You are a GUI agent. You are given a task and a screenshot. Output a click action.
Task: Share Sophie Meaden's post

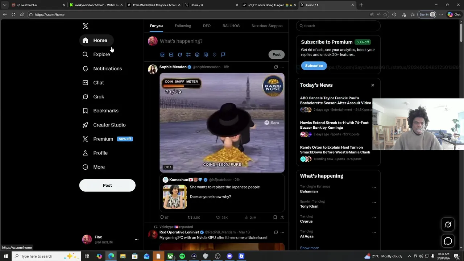[x=282, y=217]
